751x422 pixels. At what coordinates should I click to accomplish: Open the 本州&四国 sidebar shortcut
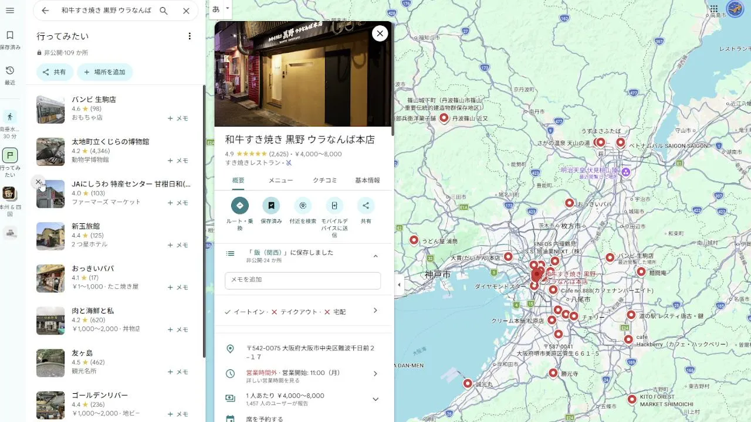[10, 202]
